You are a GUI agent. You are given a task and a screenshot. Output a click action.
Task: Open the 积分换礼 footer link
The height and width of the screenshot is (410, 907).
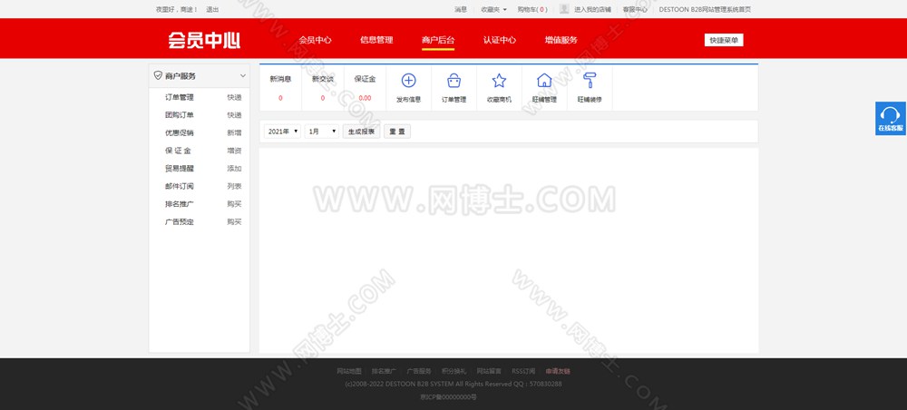point(454,371)
